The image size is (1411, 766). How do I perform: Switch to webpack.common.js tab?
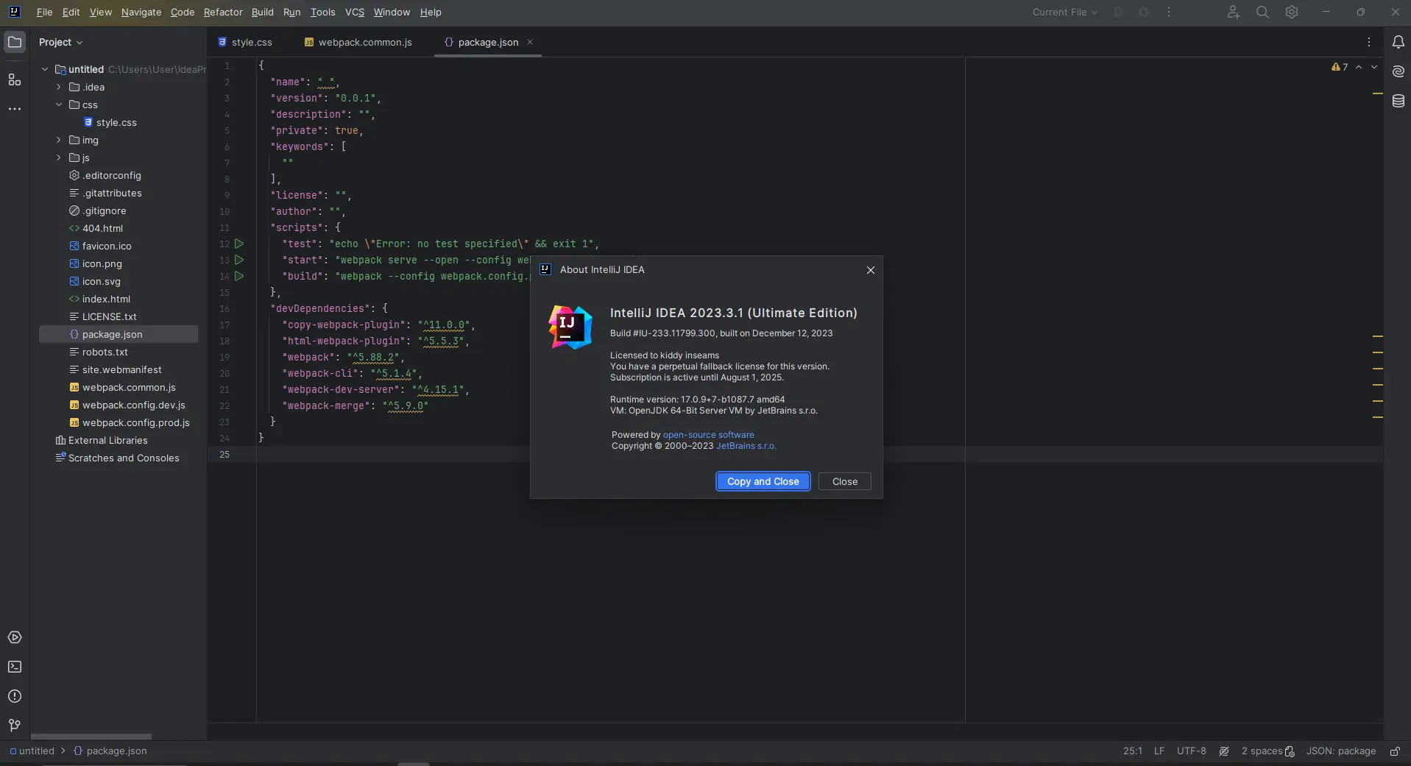coord(358,42)
